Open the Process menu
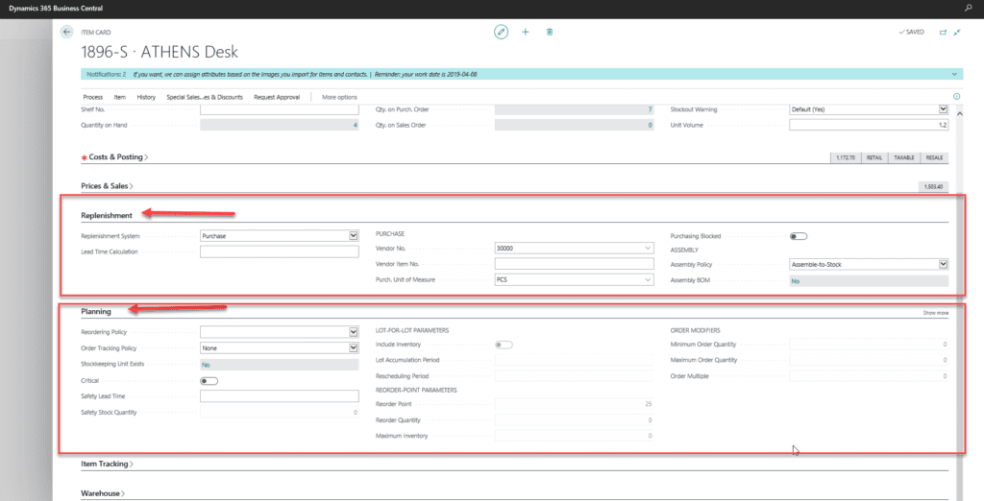 point(92,97)
